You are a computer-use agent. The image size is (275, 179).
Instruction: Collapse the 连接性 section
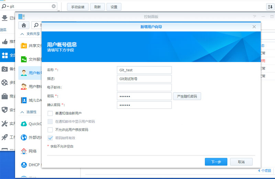click(x=22, y=112)
